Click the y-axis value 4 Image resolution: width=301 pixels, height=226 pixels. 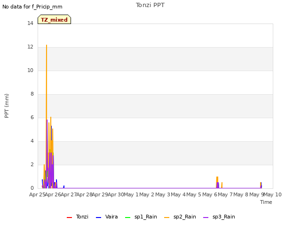click(x=32, y=141)
